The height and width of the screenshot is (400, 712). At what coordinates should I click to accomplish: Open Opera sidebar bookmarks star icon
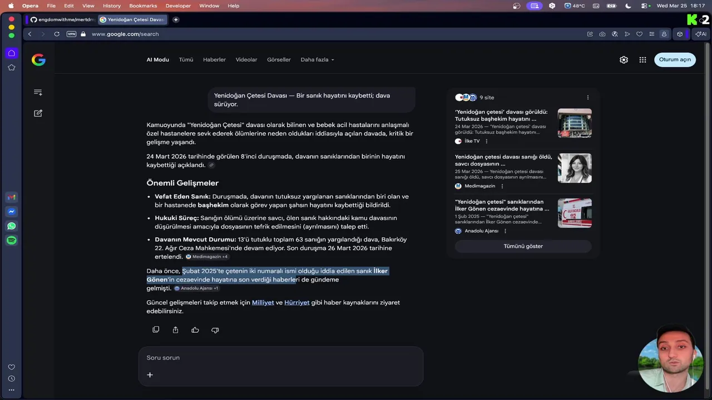point(11,67)
